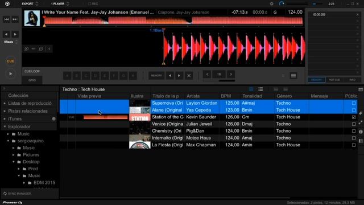Collapse the sergioaquino folder

[x=8, y=141]
